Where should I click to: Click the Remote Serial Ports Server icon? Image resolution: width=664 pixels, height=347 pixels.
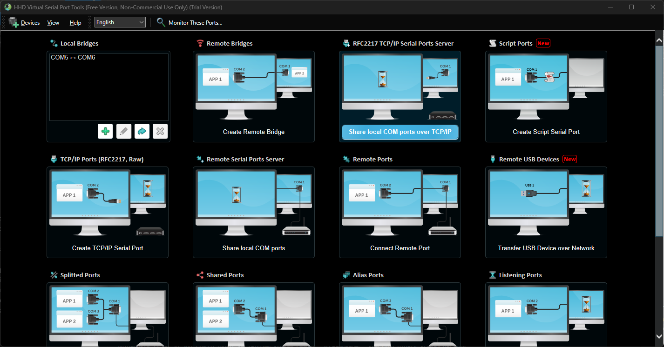200,159
